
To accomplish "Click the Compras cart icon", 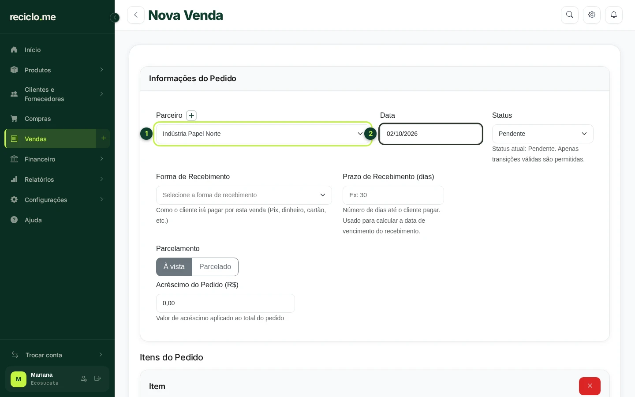I will 14,119.
